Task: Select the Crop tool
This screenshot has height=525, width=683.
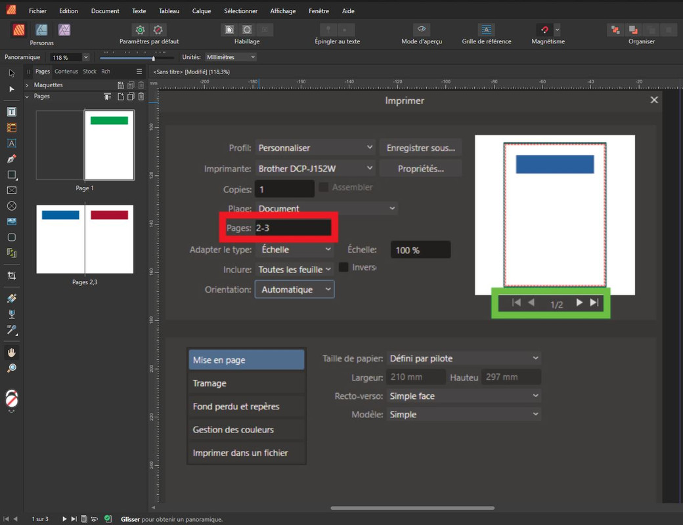Action: (12, 276)
